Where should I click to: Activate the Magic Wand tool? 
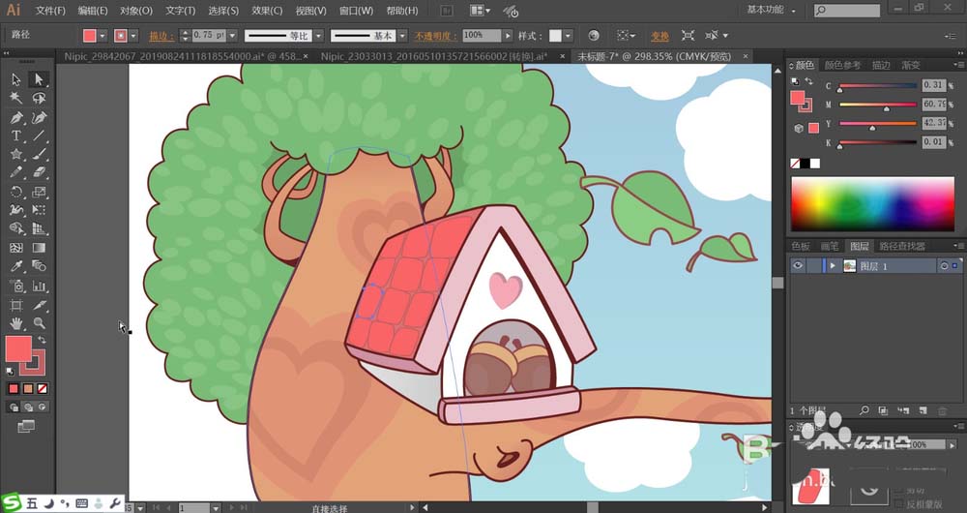16,98
